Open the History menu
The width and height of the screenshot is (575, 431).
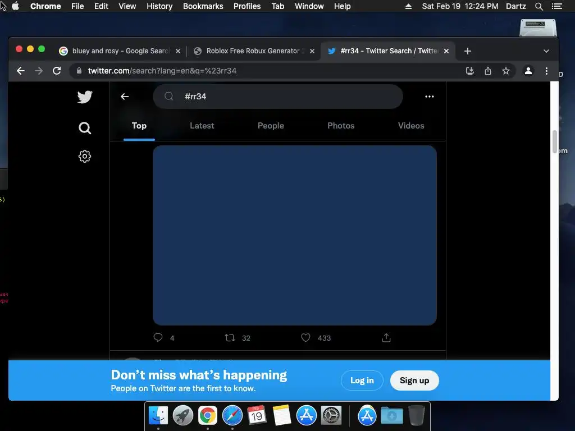click(x=159, y=6)
